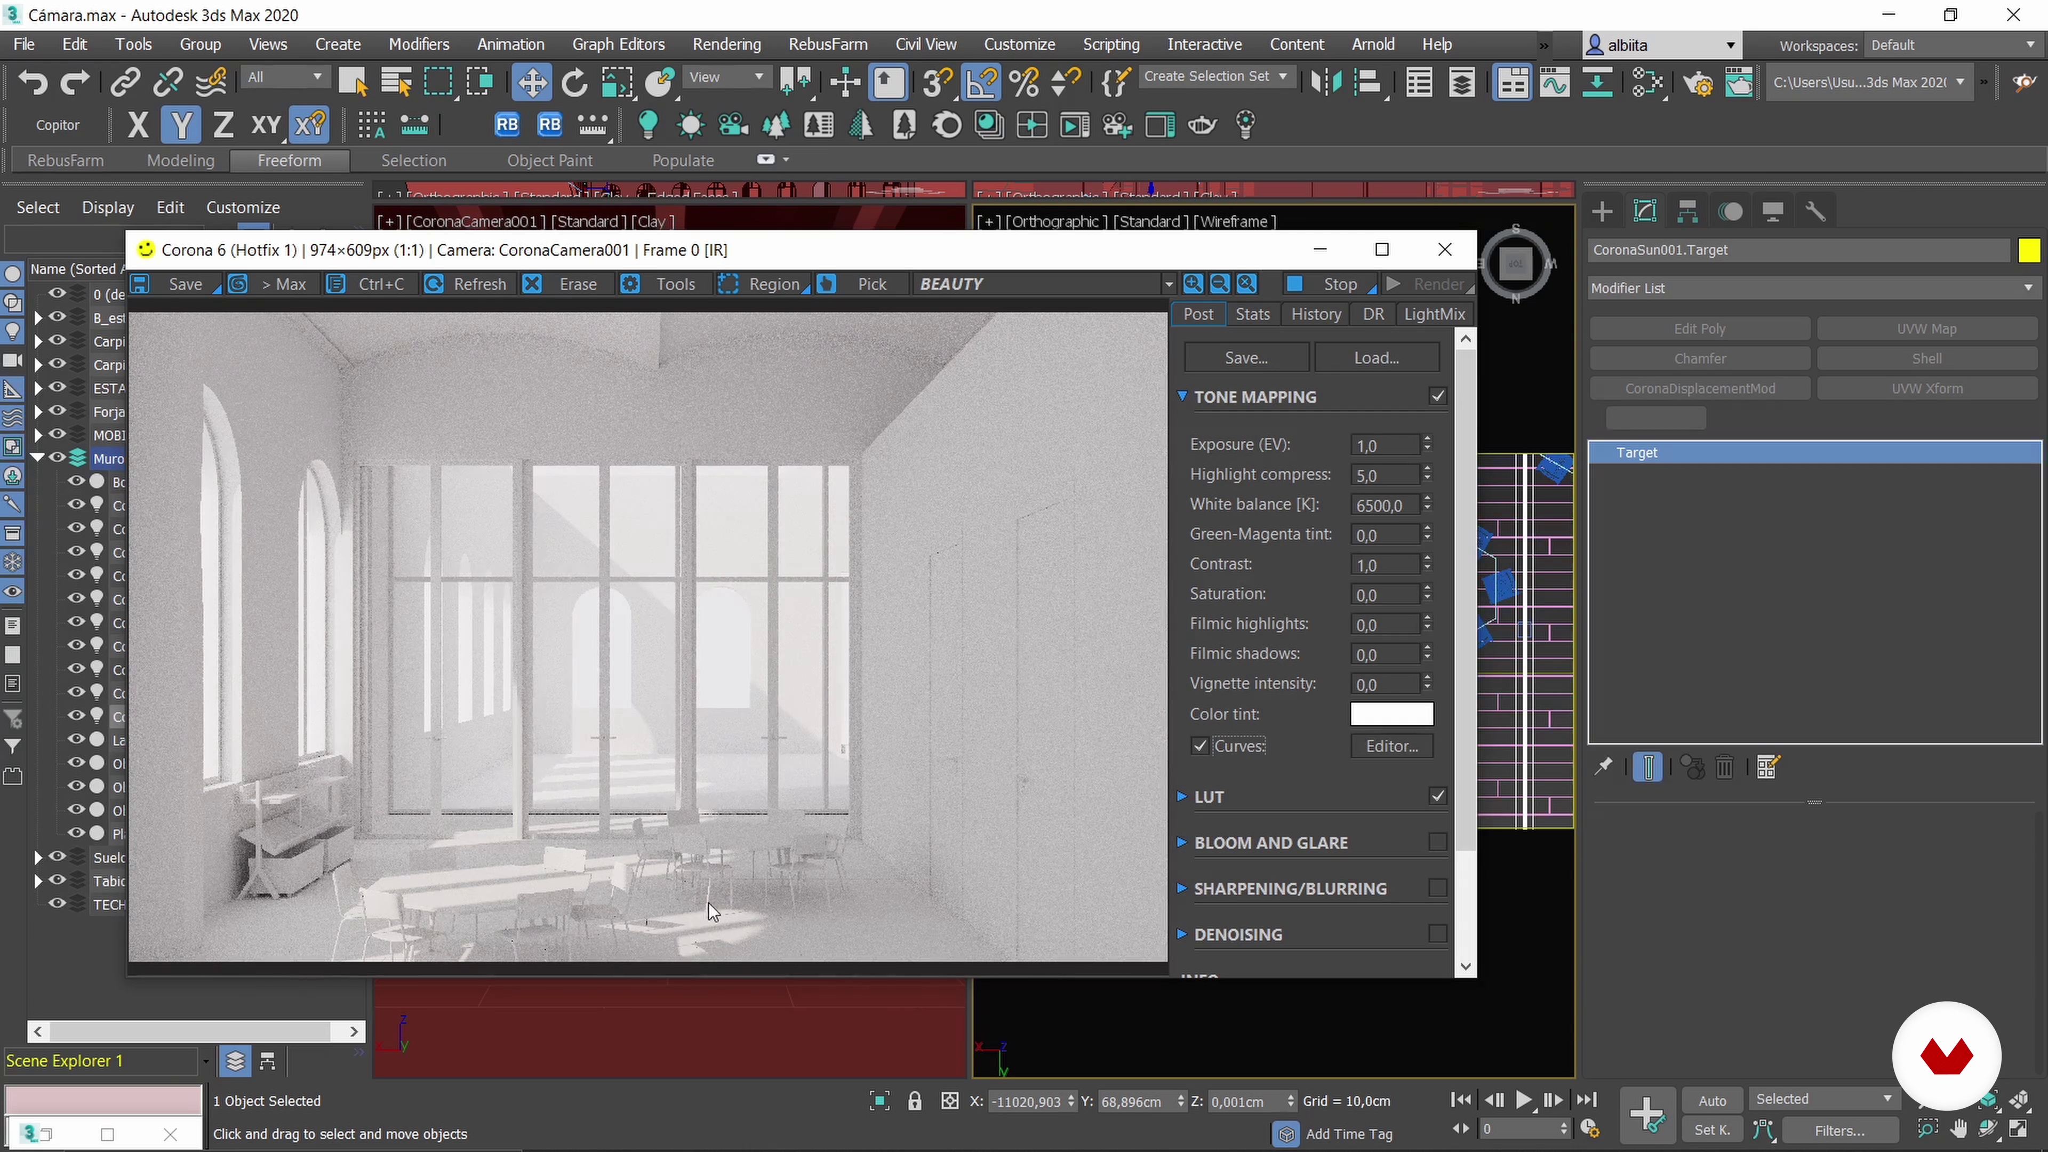Open the Freeform ribbon tab
This screenshot has height=1152, width=2048.
pos(290,161)
